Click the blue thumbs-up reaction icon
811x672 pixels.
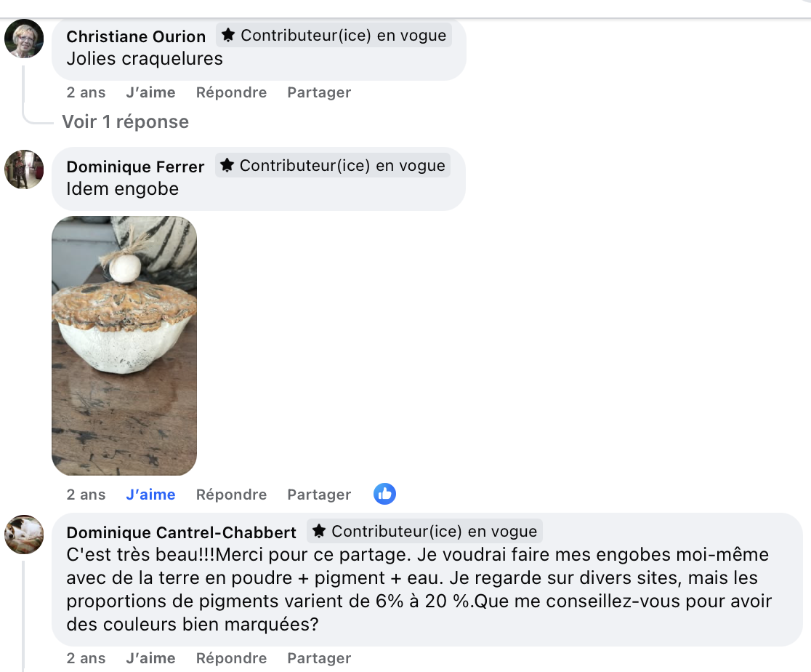pyautogui.click(x=385, y=494)
